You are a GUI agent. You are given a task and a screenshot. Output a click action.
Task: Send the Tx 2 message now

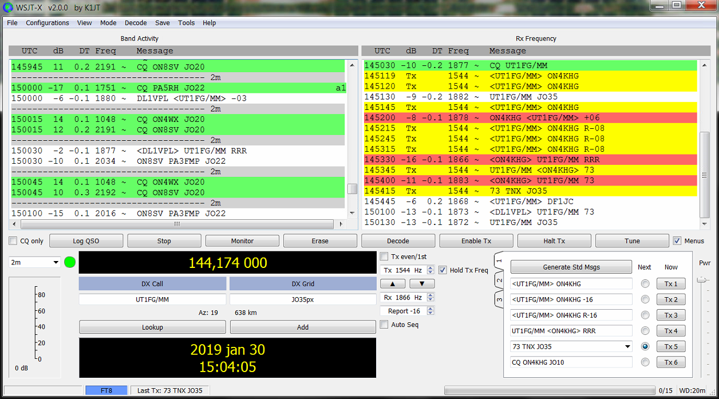671,299
